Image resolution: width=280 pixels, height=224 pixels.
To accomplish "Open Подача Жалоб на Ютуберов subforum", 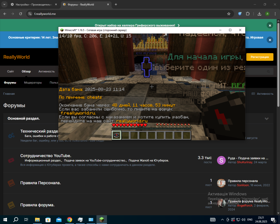I will 149,160.
